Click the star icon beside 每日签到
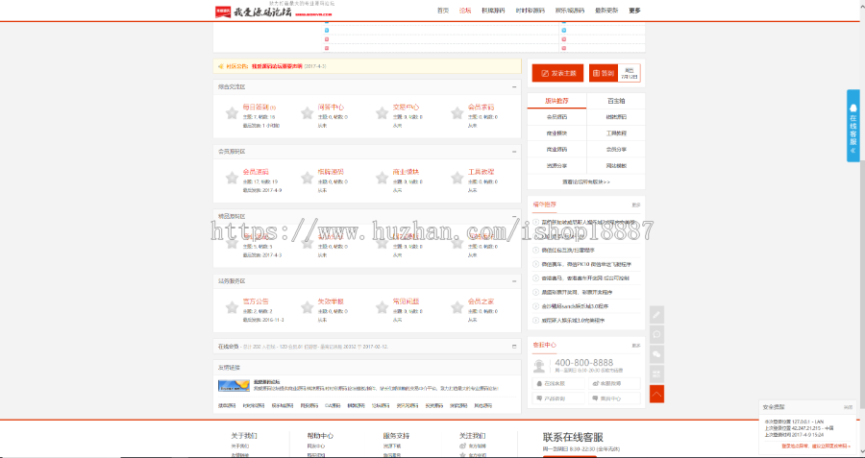The image size is (865, 458). coord(232,113)
